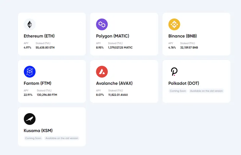Image resolution: width=241 pixels, height=155 pixels.
Task: Click Polkadot's Available on the old version badge
Action: click(206, 91)
